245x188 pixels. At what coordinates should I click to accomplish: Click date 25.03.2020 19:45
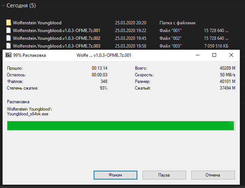[131, 38]
